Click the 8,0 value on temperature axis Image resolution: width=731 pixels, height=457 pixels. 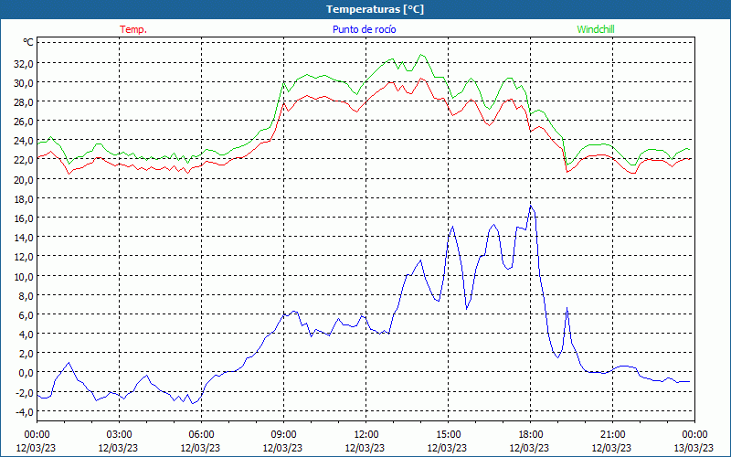tap(26, 295)
